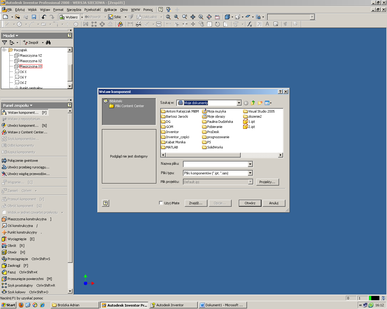Go back with the dialog's back arrow icon
Screen dimensions: 387x309
[x=246, y=103]
